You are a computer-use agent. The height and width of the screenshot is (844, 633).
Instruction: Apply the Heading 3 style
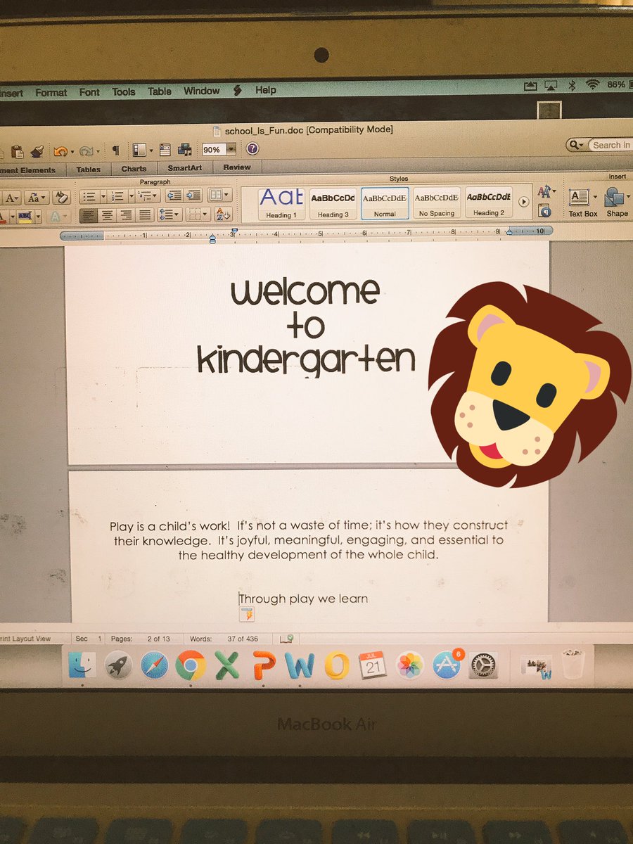(x=333, y=203)
